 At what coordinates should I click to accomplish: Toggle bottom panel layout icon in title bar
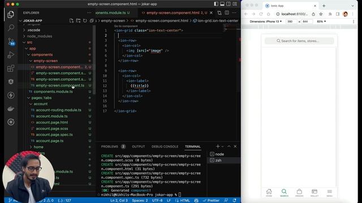click(x=222, y=4)
